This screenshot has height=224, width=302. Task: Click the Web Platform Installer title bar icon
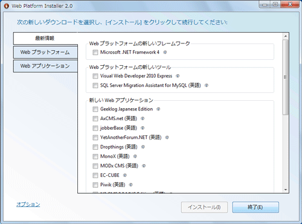(7, 6)
